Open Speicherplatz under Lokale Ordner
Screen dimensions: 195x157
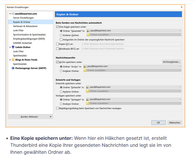point(20,56)
